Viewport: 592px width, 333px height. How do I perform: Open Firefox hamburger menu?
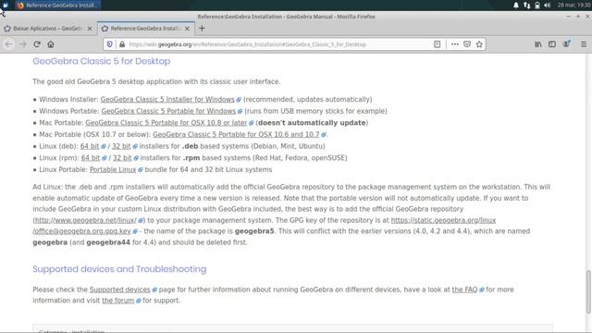pyautogui.click(x=584, y=44)
